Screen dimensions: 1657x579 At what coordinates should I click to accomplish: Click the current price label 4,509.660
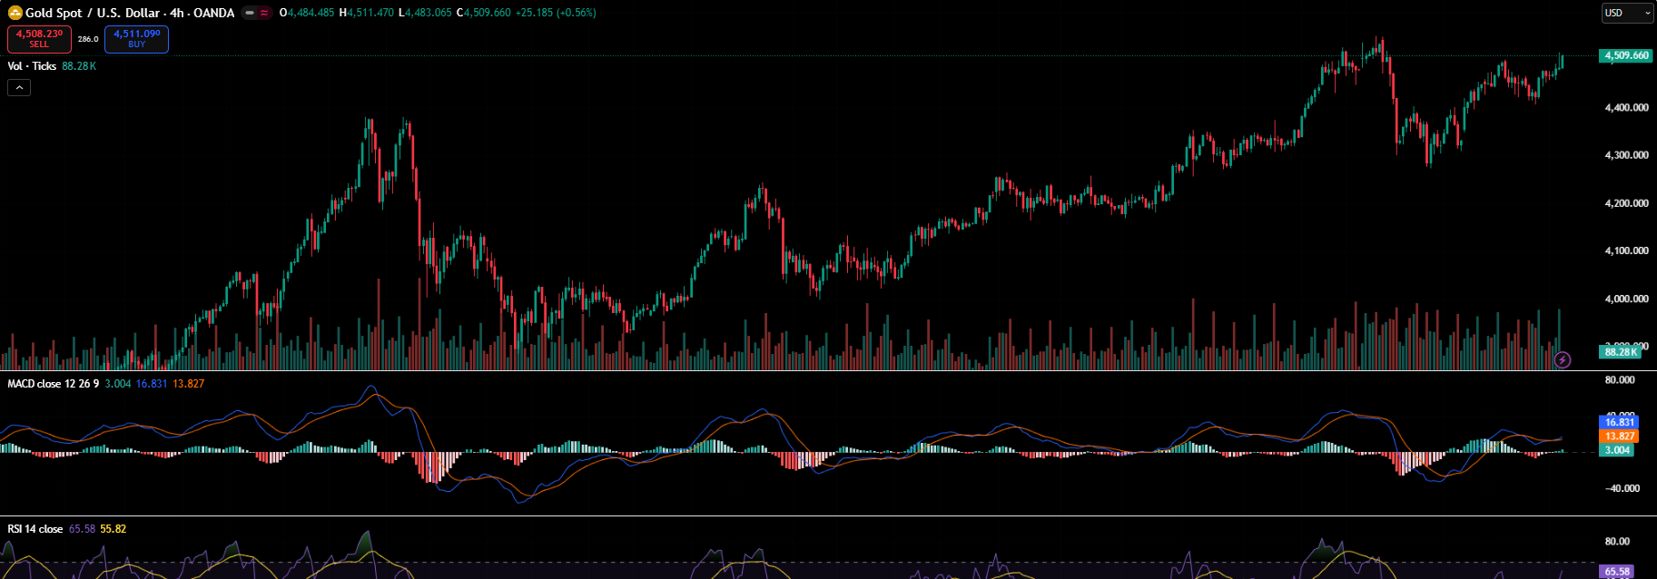[1625, 55]
